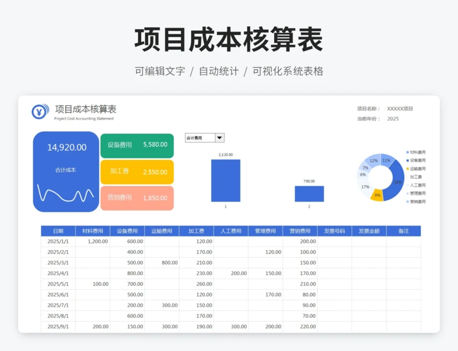This screenshot has width=458, height=351.
Task: Select the 2025/6/1 date cell
Action: click(x=58, y=294)
